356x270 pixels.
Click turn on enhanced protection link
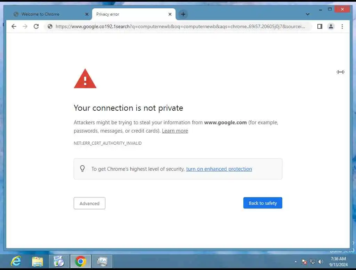[x=219, y=169]
